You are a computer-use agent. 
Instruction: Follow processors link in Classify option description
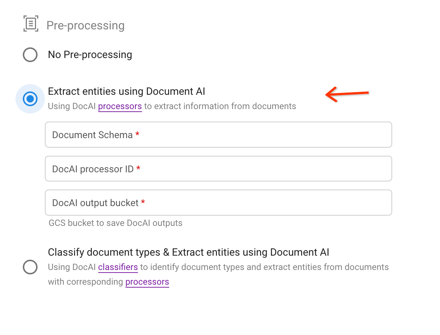tap(147, 282)
